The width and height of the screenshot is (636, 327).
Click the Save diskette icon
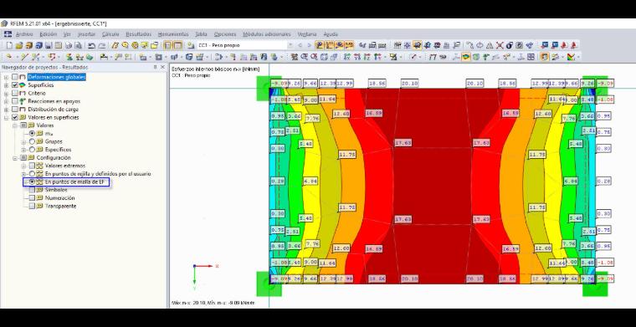[x=49, y=45]
